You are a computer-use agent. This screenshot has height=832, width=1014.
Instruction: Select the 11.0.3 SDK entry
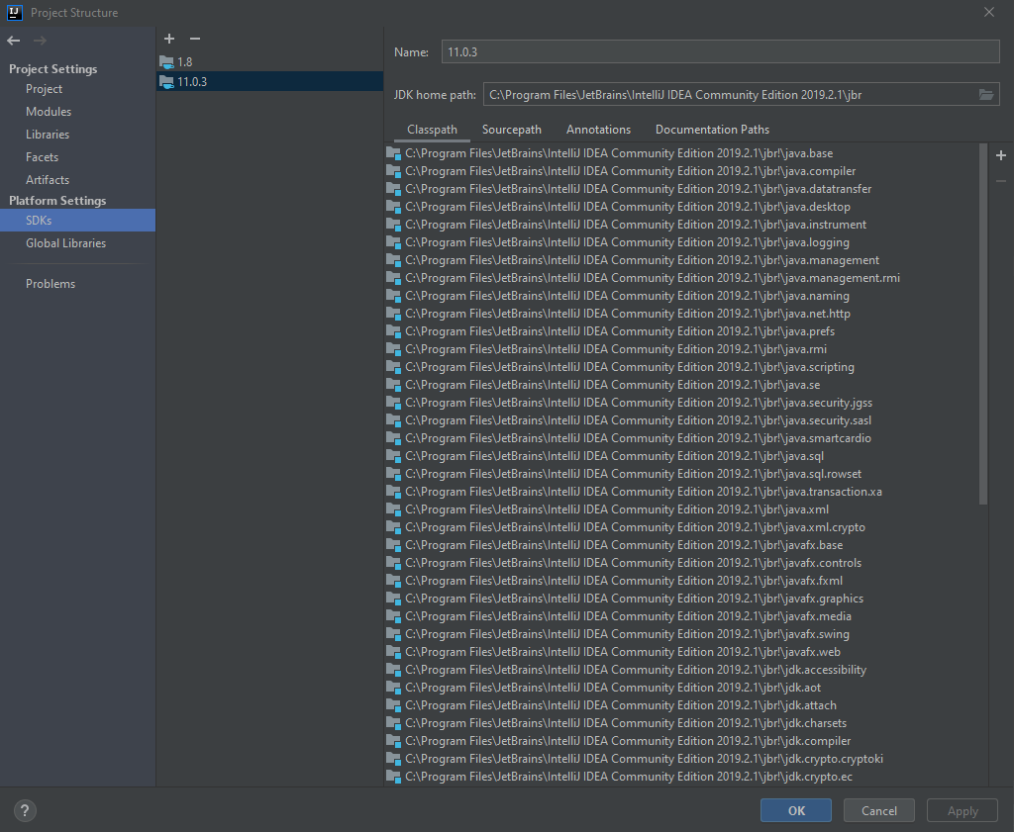[269, 81]
